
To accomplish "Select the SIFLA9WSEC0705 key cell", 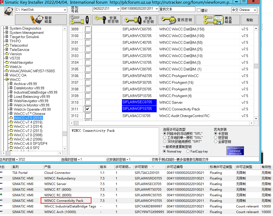I will 139,102.
